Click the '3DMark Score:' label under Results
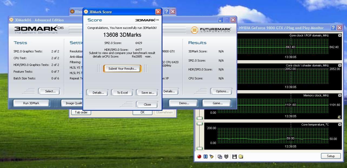Image resolution: width=347 pixels, height=168 pixels. tap(198, 51)
